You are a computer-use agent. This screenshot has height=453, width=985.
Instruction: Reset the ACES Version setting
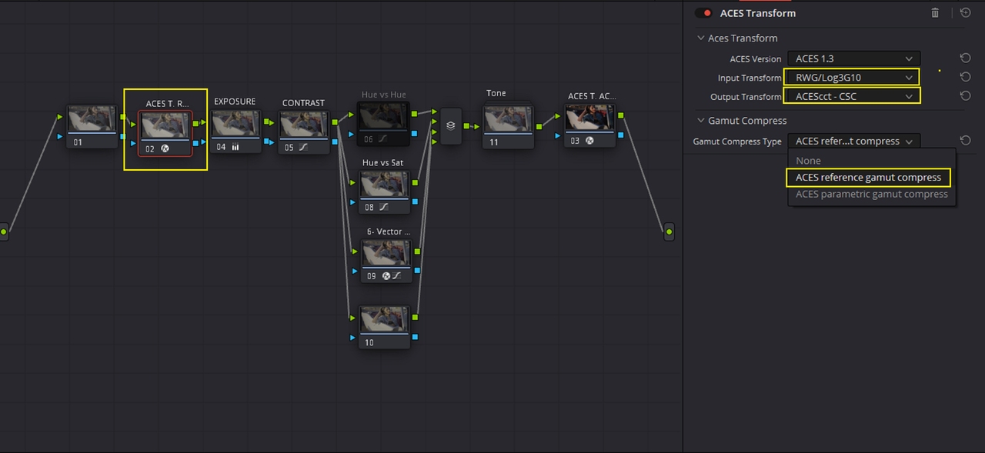[965, 58]
